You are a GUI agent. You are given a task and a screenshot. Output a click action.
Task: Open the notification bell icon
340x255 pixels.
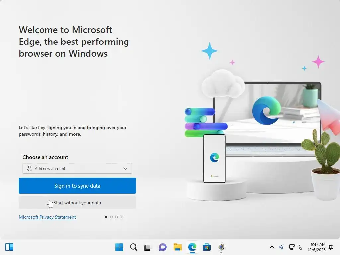click(331, 247)
